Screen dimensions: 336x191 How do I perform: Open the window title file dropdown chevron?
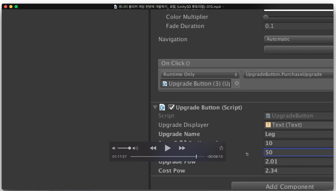click(x=223, y=7)
